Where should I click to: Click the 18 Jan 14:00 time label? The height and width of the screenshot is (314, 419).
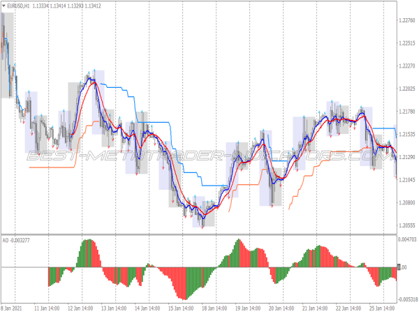tap(214, 308)
